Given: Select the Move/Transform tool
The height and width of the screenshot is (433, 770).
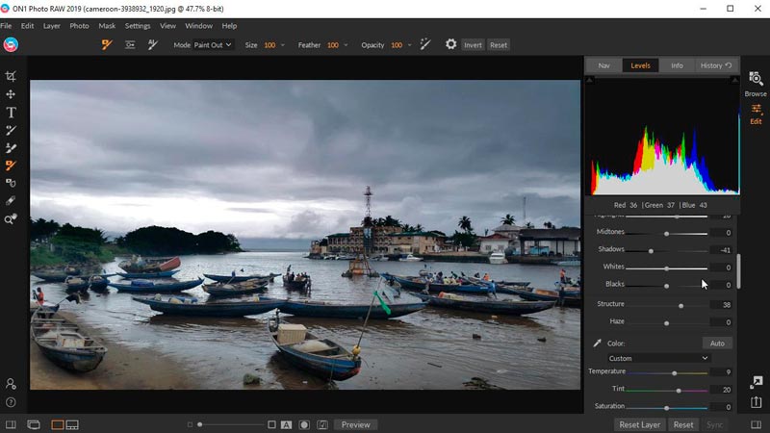Looking at the screenshot, I should tap(11, 94).
